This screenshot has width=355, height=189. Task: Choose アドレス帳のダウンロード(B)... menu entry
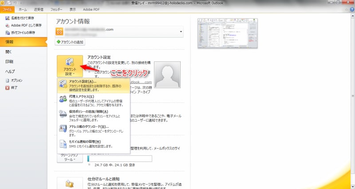pos(94,131)
